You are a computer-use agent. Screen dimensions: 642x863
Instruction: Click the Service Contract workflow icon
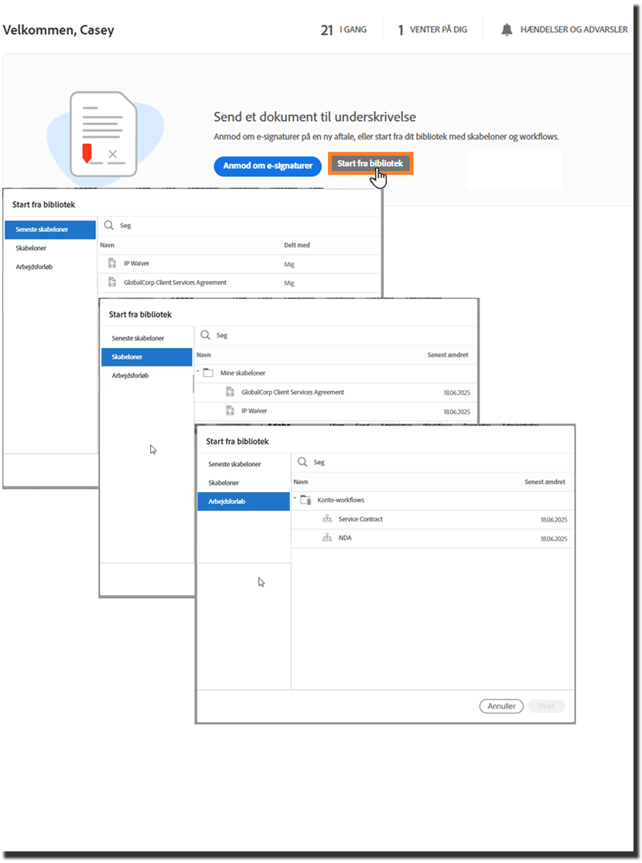coord(326,519)
